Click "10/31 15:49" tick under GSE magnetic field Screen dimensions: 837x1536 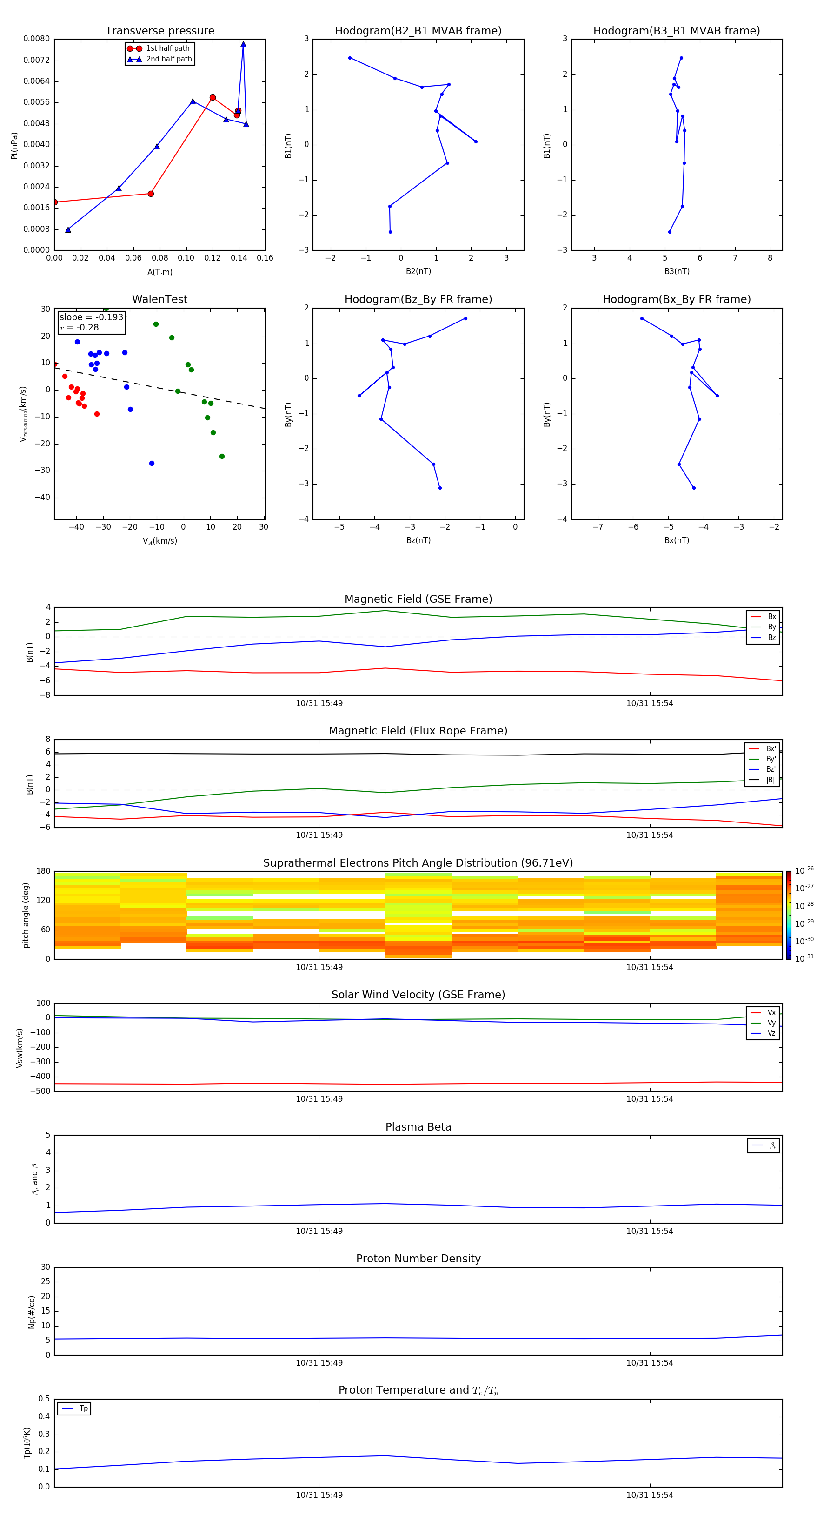coord(319,704)
